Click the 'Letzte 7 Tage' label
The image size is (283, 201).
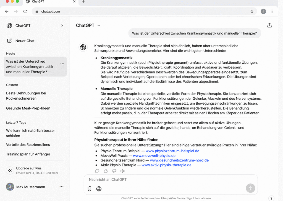16,122
